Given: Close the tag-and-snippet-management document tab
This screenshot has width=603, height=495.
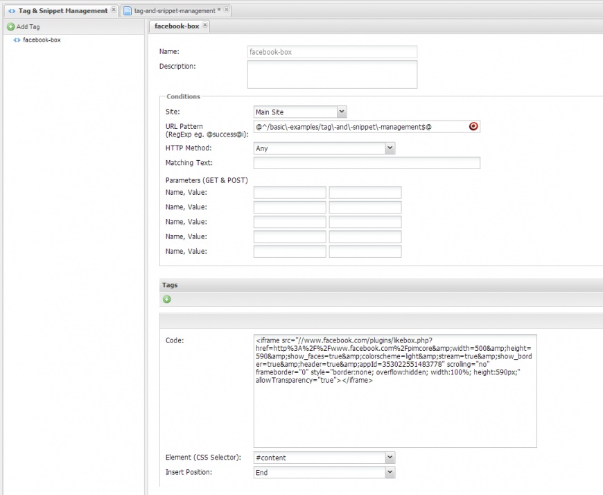Looking at the screenshot, I should (227, 10).
